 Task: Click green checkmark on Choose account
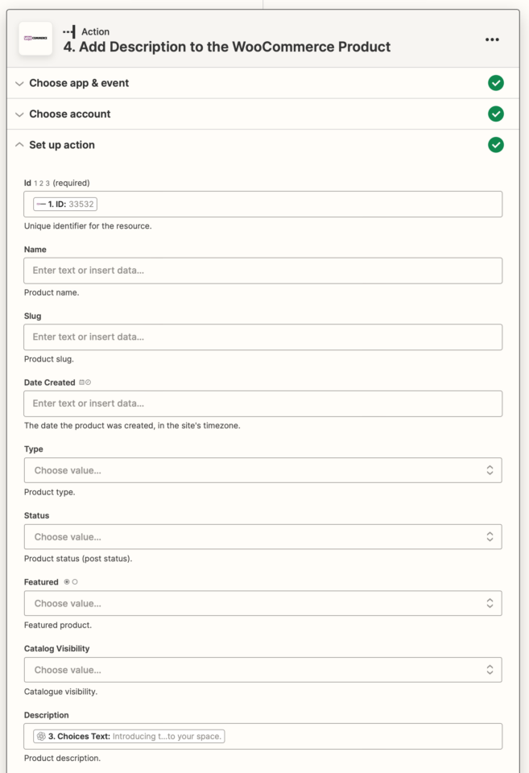click(496, 114)
